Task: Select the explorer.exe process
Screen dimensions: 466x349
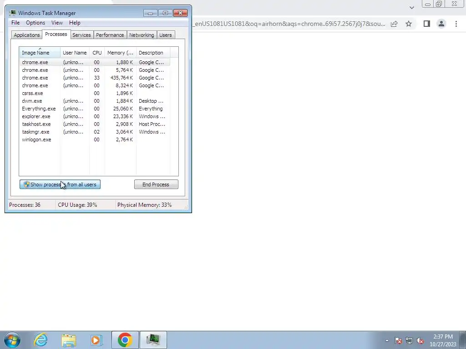Action: 95,116
